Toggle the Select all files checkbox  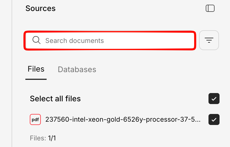[x=214, y=99]
